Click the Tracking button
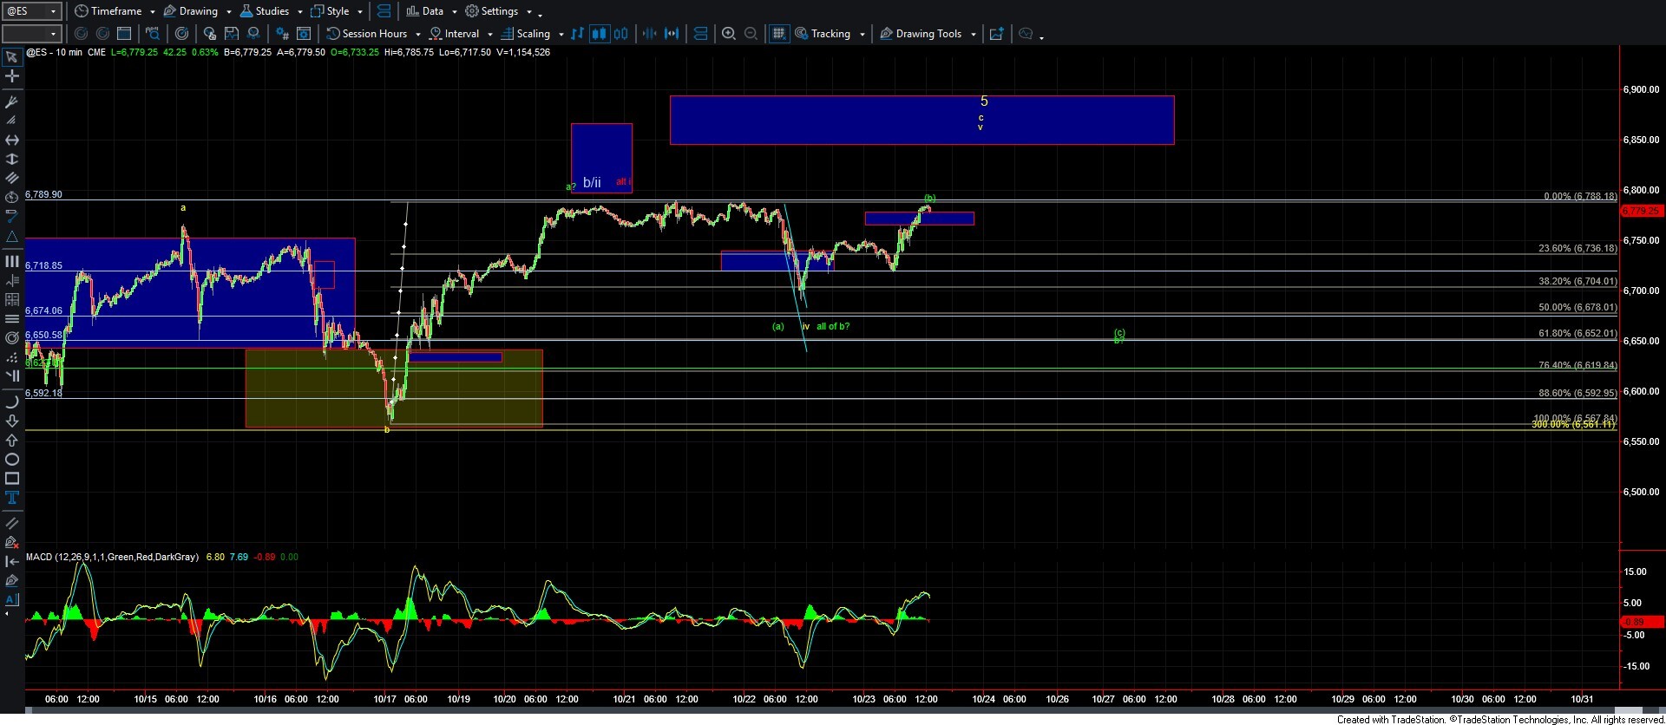The height and width of the screenshot is (725, 1666). point(830,34)
